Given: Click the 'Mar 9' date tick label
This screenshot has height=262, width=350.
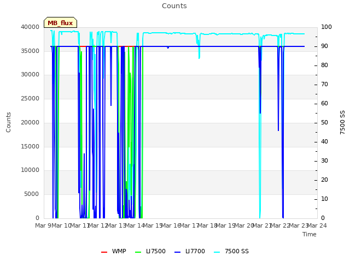Looking at the screenshot, I should pos(43,225).
